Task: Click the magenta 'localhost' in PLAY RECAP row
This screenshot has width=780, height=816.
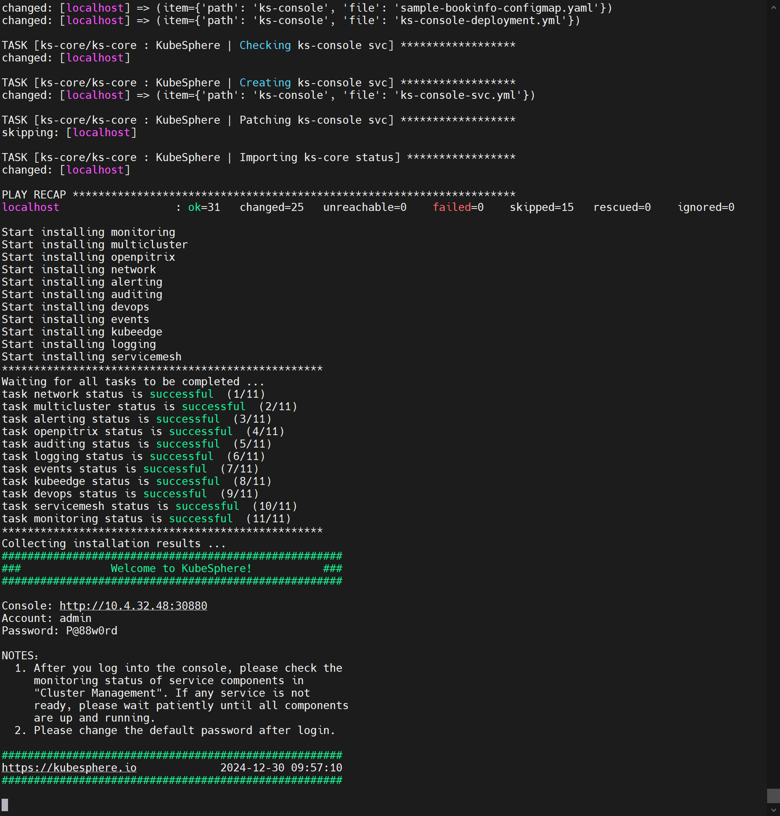Action: point(31,207)
